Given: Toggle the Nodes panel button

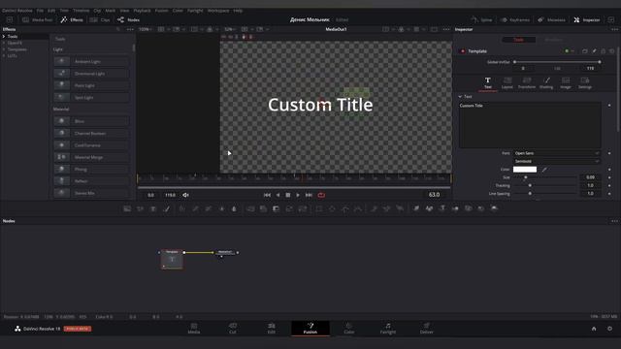Looking at the screenshot, I should click(128, 19).
